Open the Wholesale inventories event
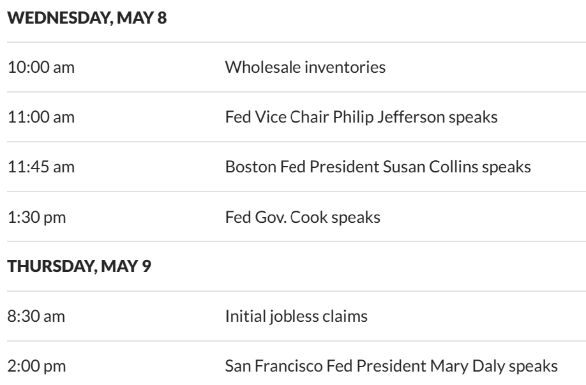This screenshot has width=586, height=385. coord(305,67)
